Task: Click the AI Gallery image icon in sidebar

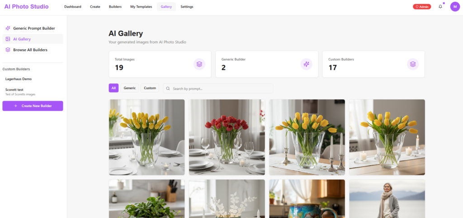Action: [8, 39]
